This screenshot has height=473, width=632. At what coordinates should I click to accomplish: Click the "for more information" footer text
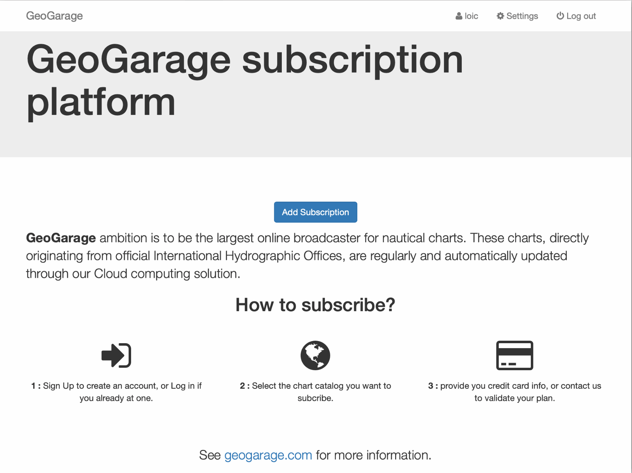(x=373, y=455)
